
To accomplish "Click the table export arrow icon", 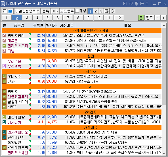I will click(107, 11).
